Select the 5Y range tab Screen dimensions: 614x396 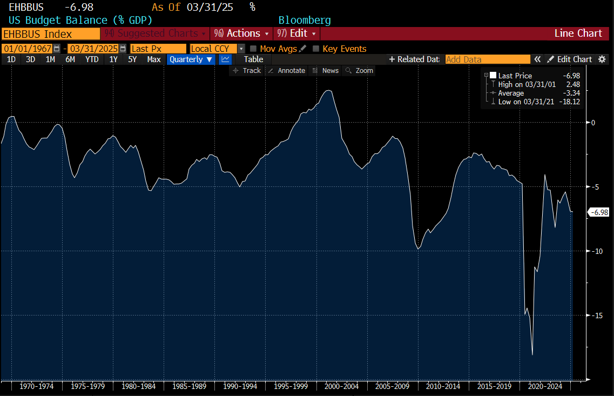[132, 59]
